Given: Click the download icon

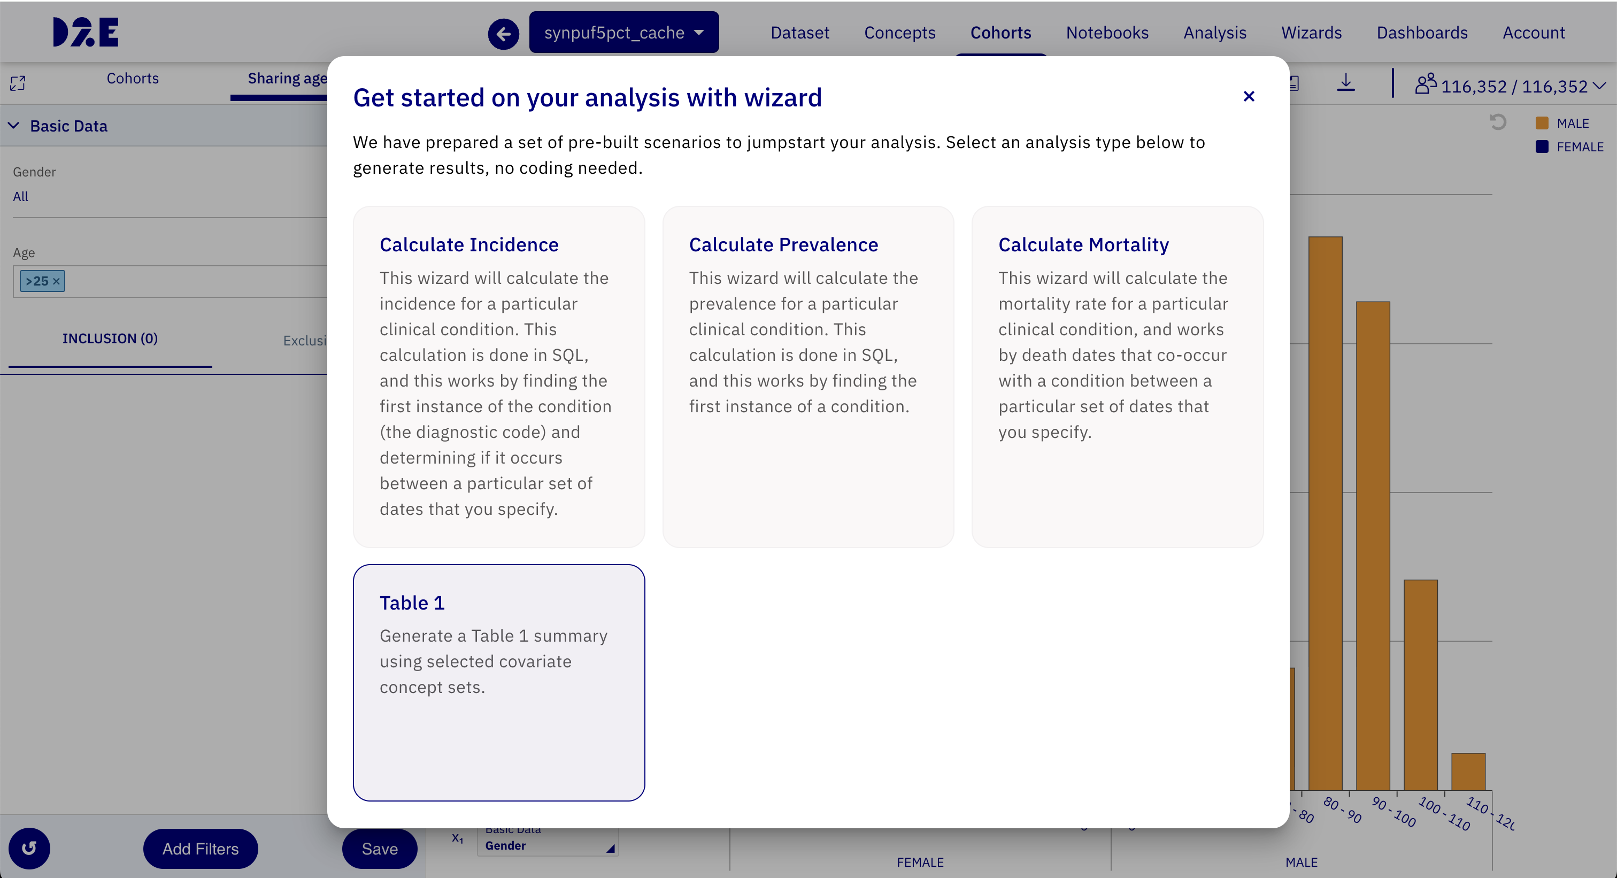Looking at the screenshot, I should point(1345,82).
